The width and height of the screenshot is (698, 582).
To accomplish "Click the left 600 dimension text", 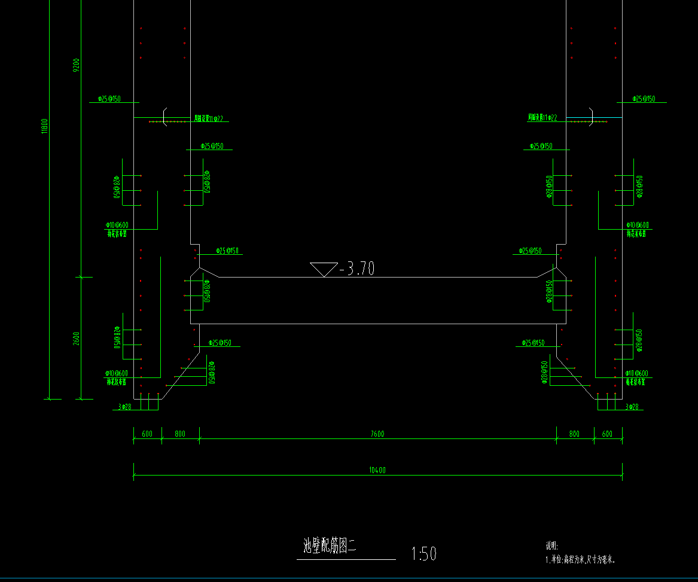I will pyautogui.click(x=147, y=434).
